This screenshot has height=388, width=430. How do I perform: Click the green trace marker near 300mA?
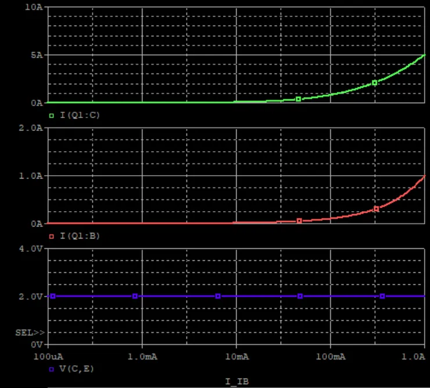(375, 83)
